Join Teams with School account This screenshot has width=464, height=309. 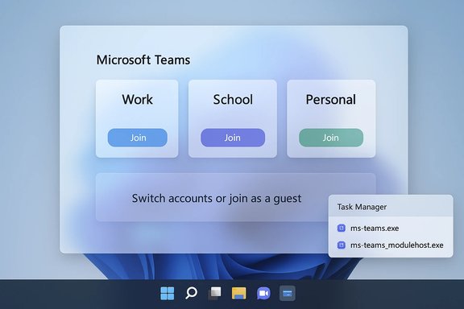click(x=233, y=138)
